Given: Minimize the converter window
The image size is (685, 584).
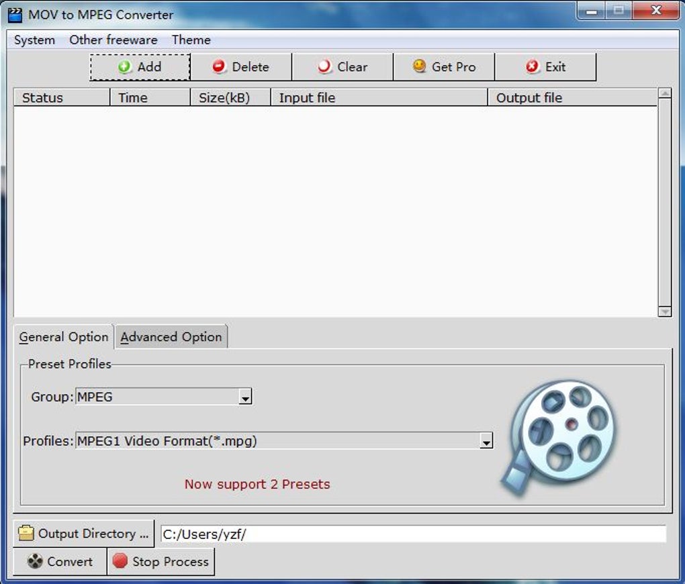Looking at the screenshot, I should [592, 11].
